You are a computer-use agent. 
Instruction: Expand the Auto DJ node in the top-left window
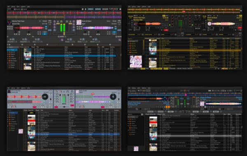coord(8,52)
